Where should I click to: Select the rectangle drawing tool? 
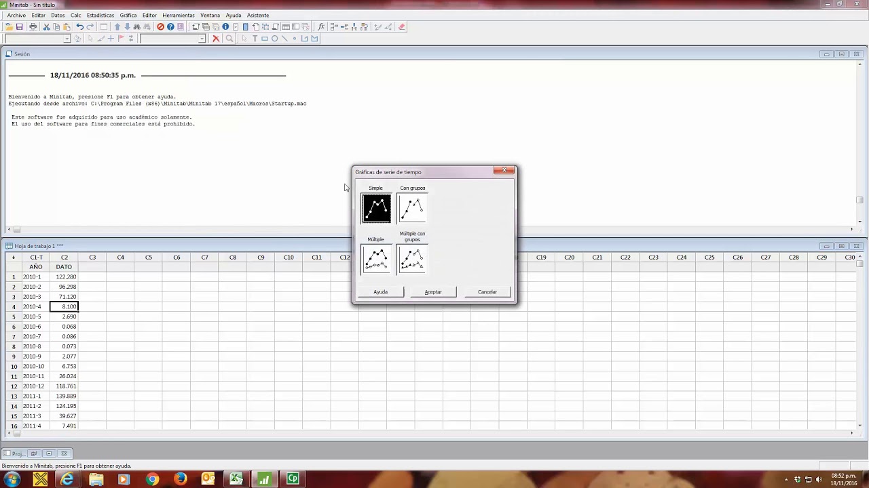(x=265, y=39)
